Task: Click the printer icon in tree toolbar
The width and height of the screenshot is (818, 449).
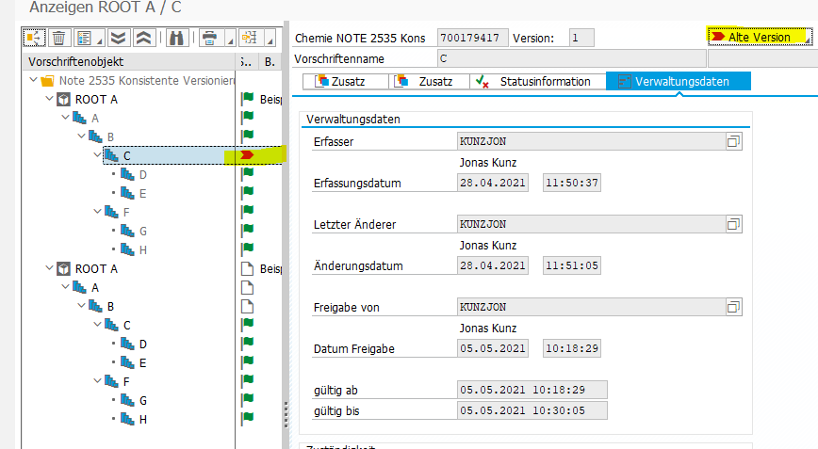Action: (208, 39)
